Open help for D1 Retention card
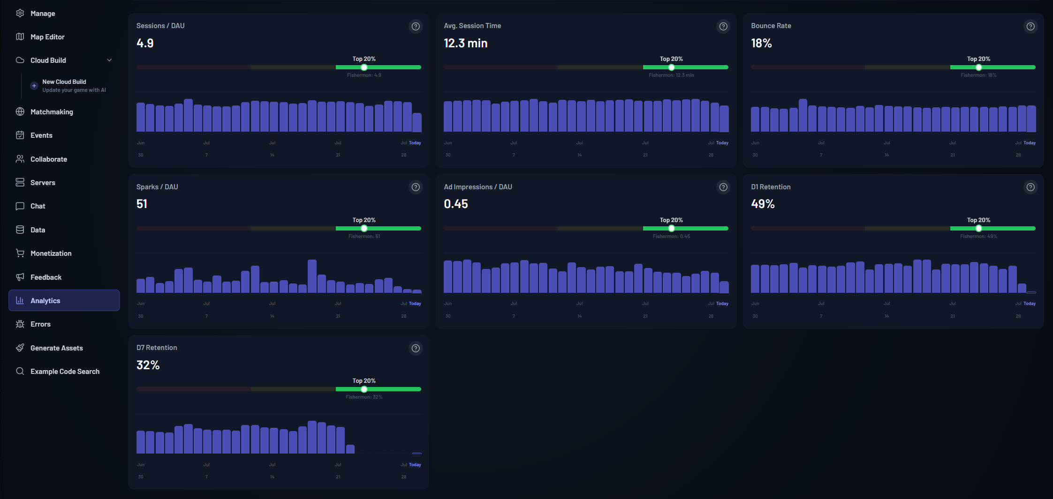Image resolution: width=1053 pixels, height=499 pixels. coord(1030,187)
